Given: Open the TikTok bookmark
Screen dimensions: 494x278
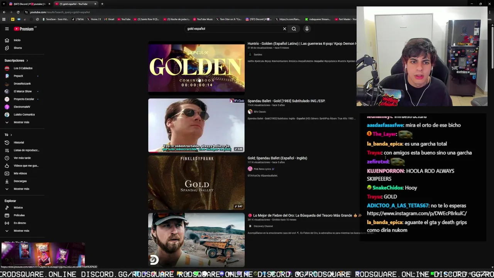Looking at the screenshot, I should click(x=78, y=19).
